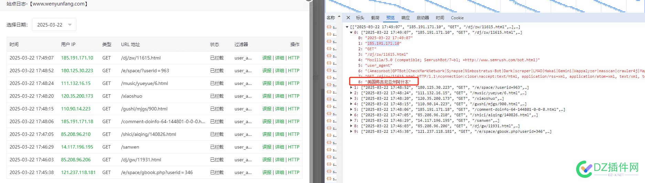Open the 启动器 tab
Viewport: 645px width, 183px height.
423,18
